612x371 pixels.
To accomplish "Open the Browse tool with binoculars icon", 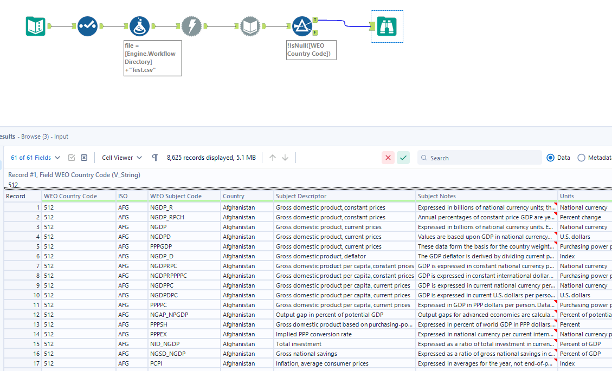I will coord(386,25).
